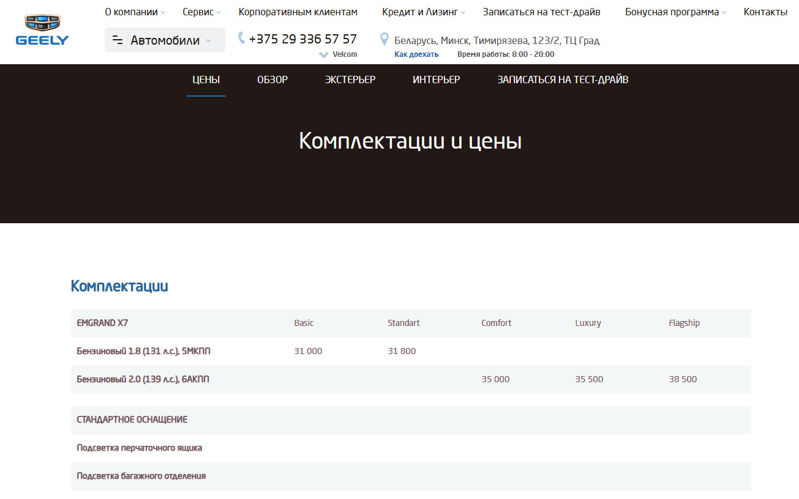
Task: Switch to the ИНТЕРЬЕР tab
Action: (x=437, y=80)
